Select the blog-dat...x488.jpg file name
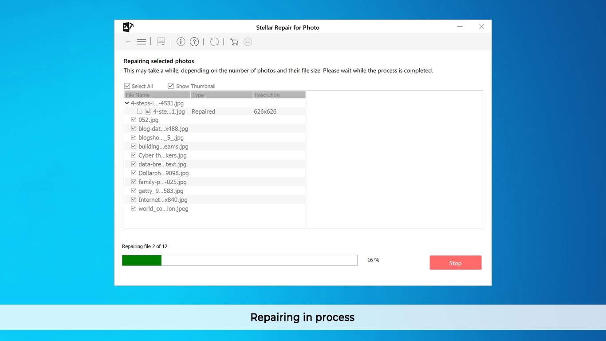 click(163, 129)
